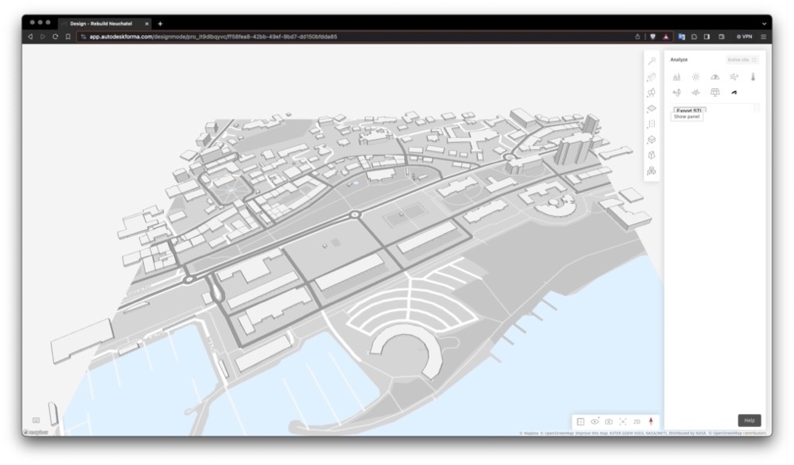The height and width of the screenshot is (465, 794).
Task: Open the daylight potential dome analysis
Action: [715, 77]
